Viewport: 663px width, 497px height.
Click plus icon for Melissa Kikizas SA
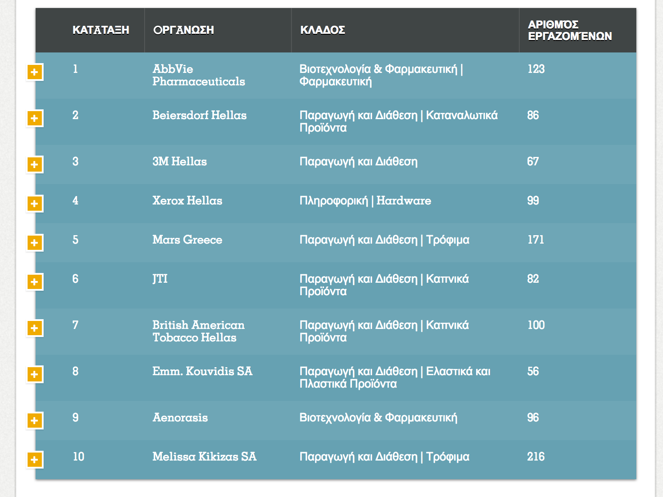(x=35, y=460)
